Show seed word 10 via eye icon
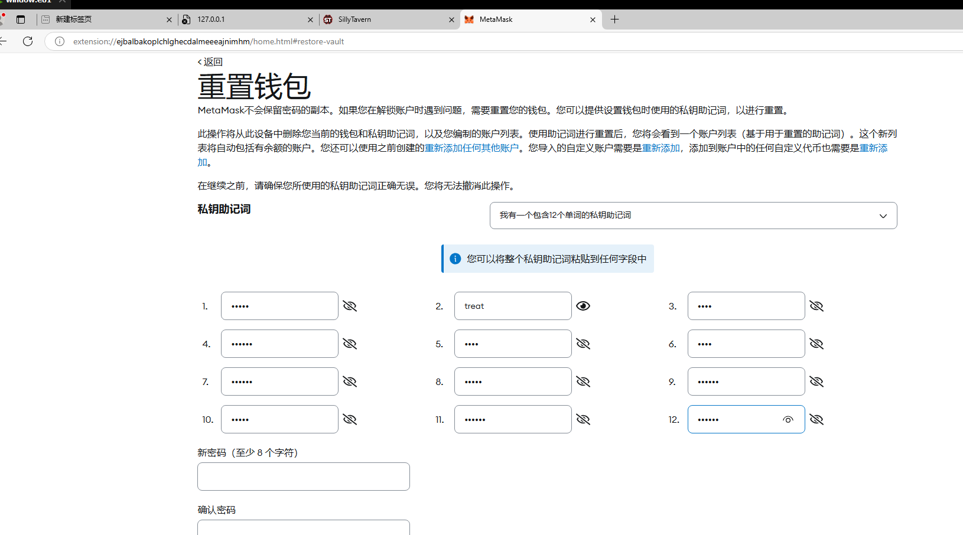The width and height of the screenshot is (963, 535). point(350,419)
